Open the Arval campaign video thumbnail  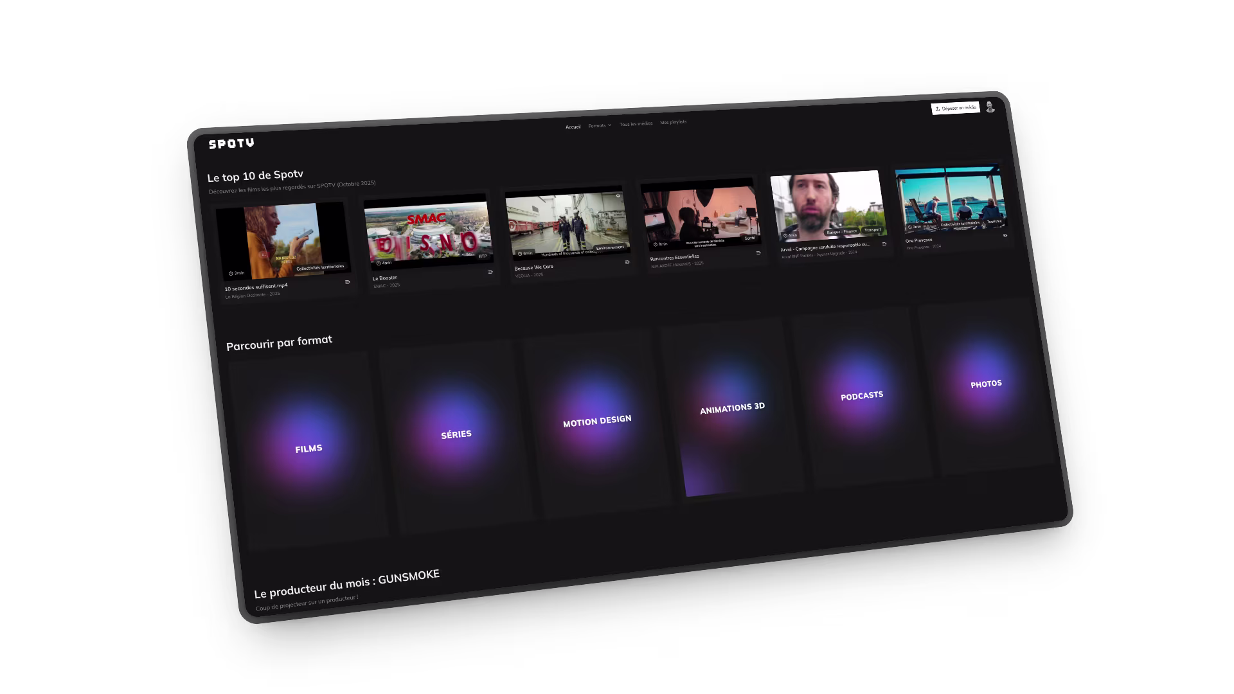click(827, 204)
